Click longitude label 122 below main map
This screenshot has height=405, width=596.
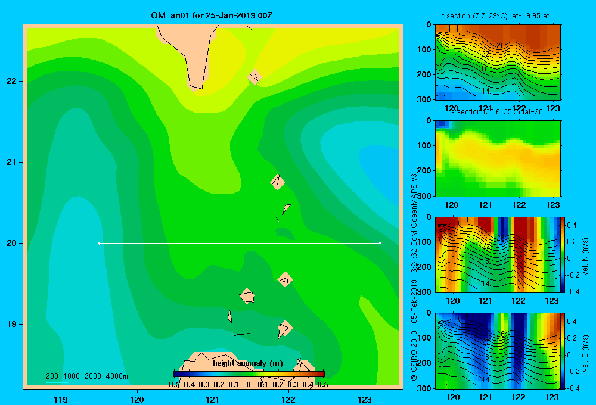[288, 399]
